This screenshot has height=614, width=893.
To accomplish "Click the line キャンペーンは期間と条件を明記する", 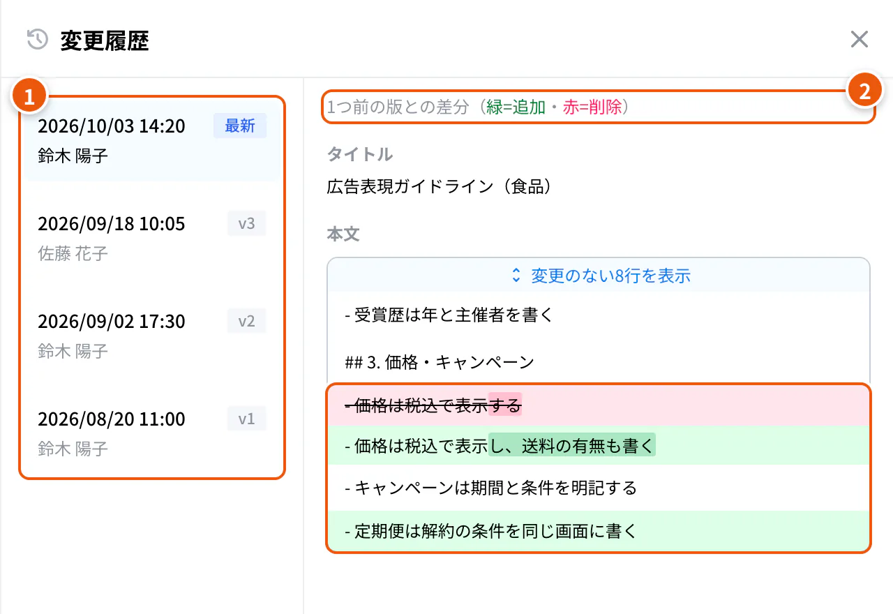I will click(x=599, y=488).
